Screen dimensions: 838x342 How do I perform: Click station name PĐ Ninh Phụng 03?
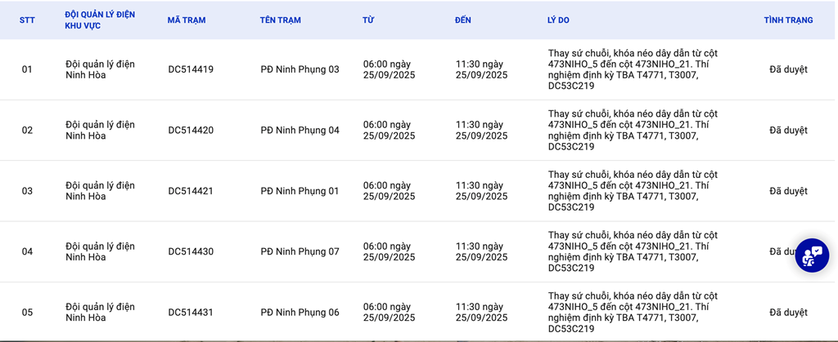click(300, 69)
